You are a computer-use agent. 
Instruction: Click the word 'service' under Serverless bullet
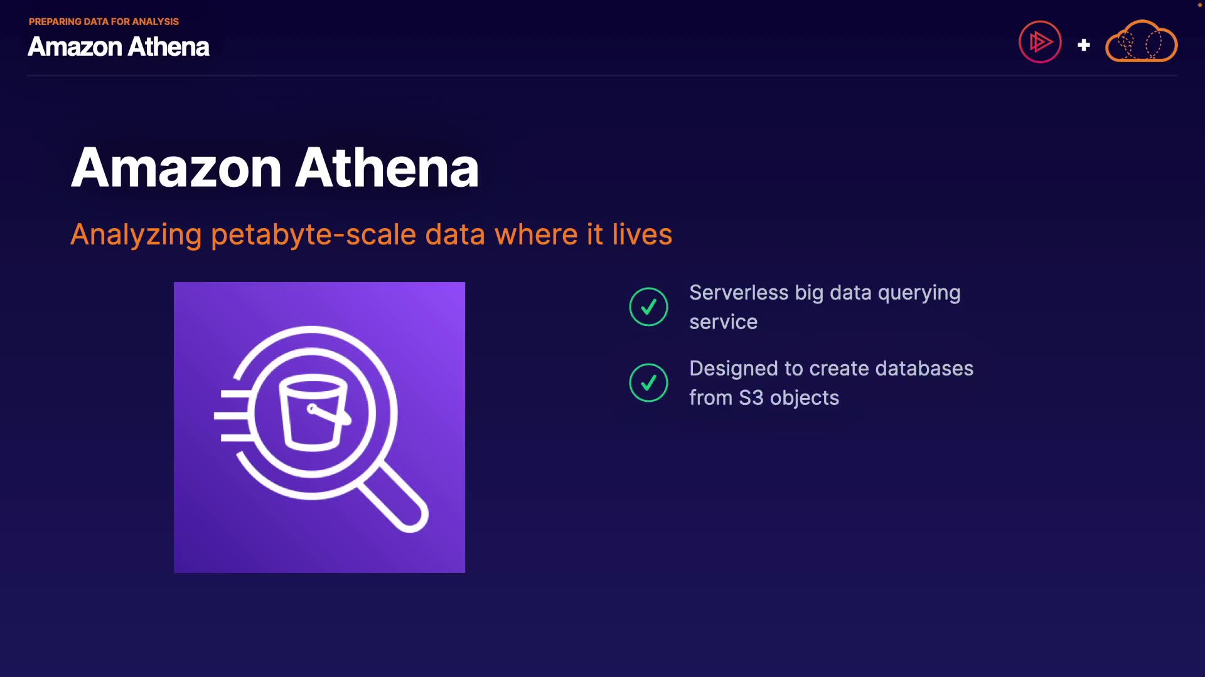pyautogui.click(x=723, y=322)
